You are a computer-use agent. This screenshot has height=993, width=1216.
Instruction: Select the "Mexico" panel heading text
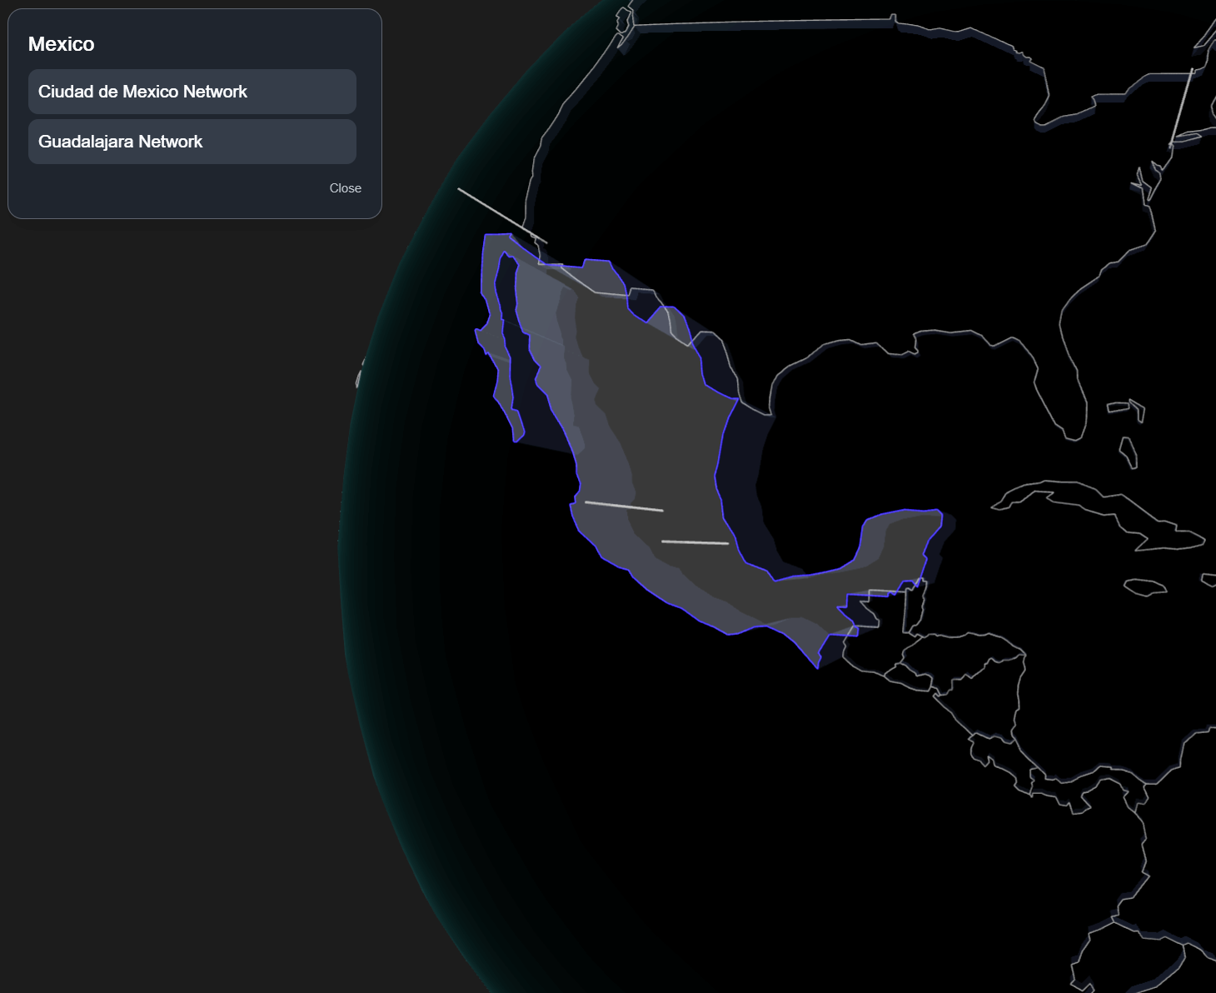tap(62, 44)
